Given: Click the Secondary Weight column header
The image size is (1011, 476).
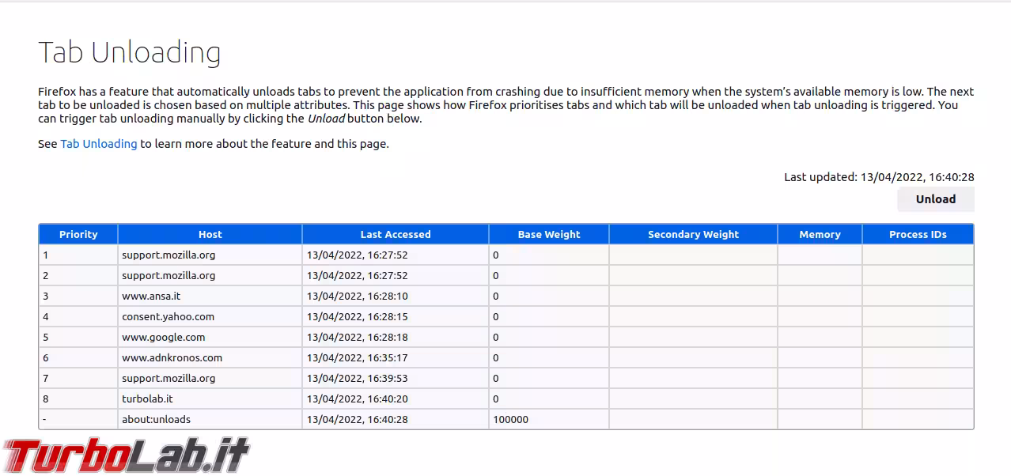Looking at the screenshot, I should coord(693,234).
